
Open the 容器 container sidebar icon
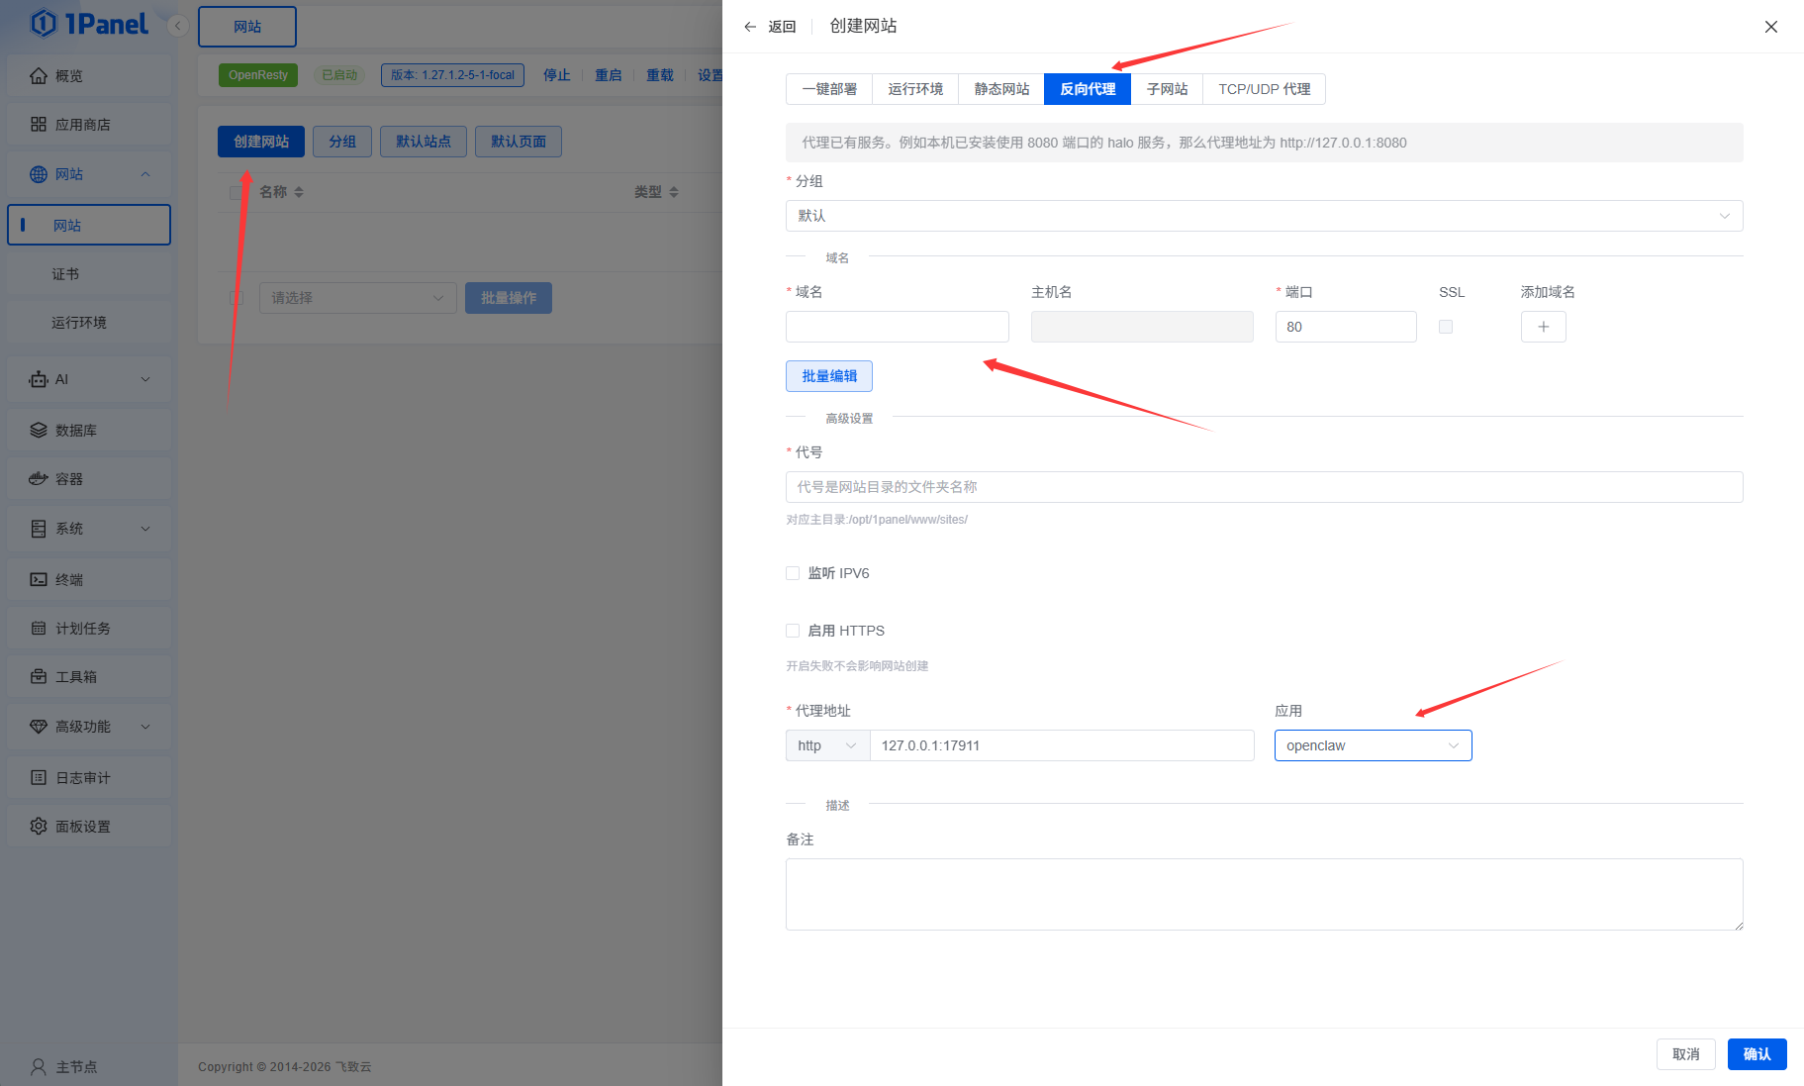[39, 479]
